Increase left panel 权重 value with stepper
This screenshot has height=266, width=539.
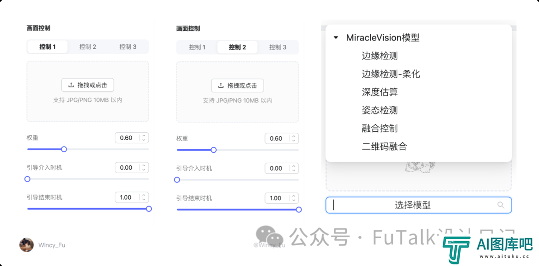coord(144,136)
